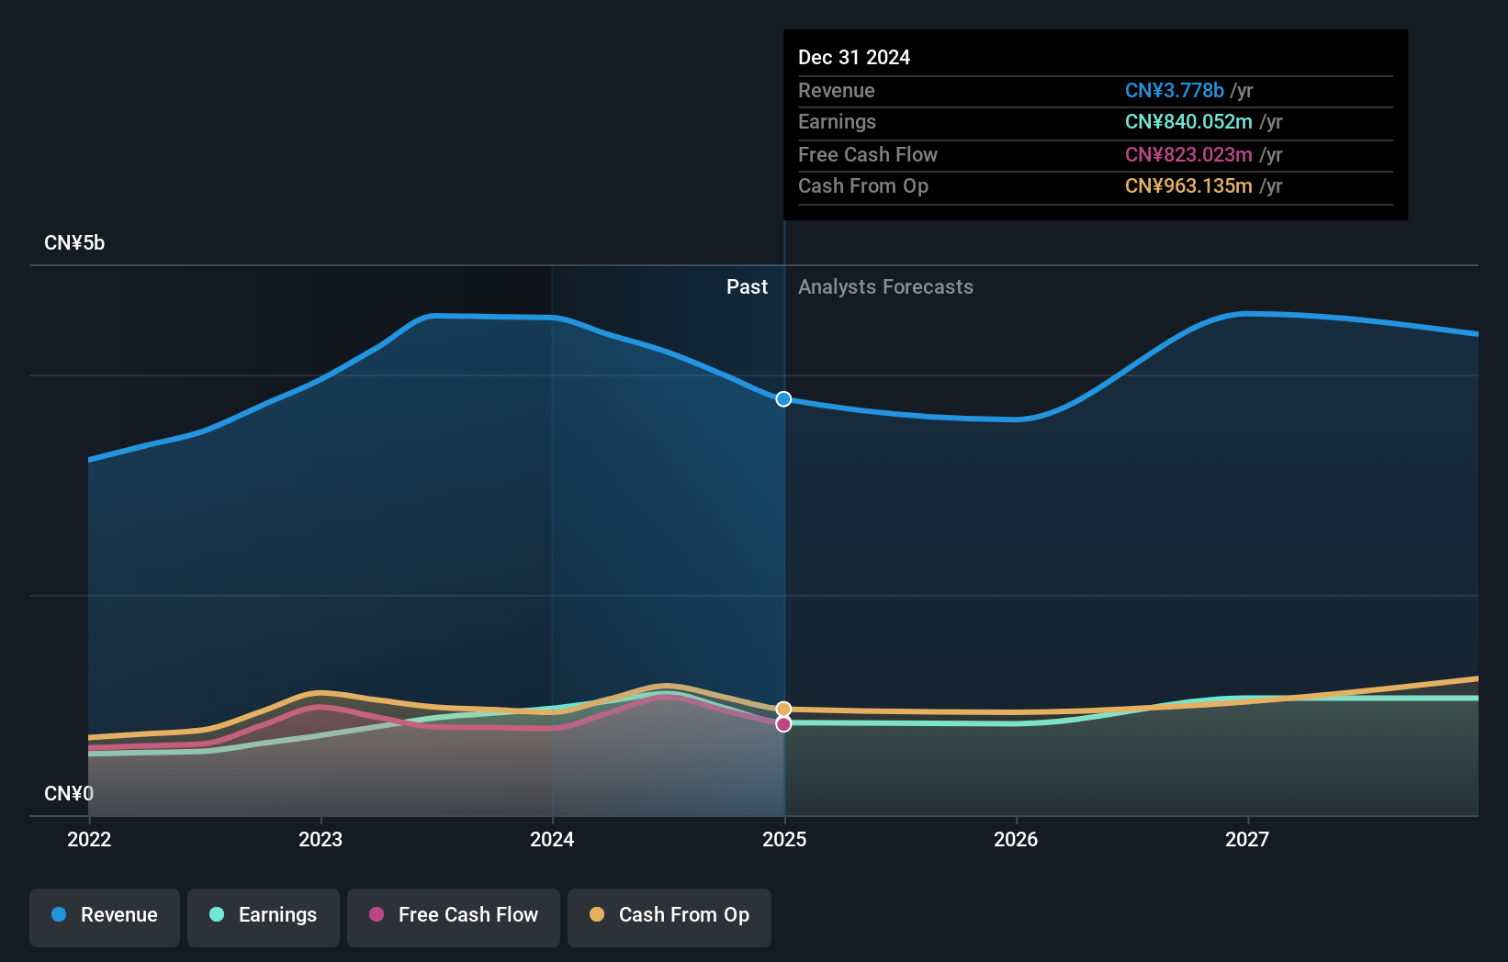The height and width of the screenshot is (962, 1508).
Task: Click the Analysts Forecasts label
Action: [885, 287]
